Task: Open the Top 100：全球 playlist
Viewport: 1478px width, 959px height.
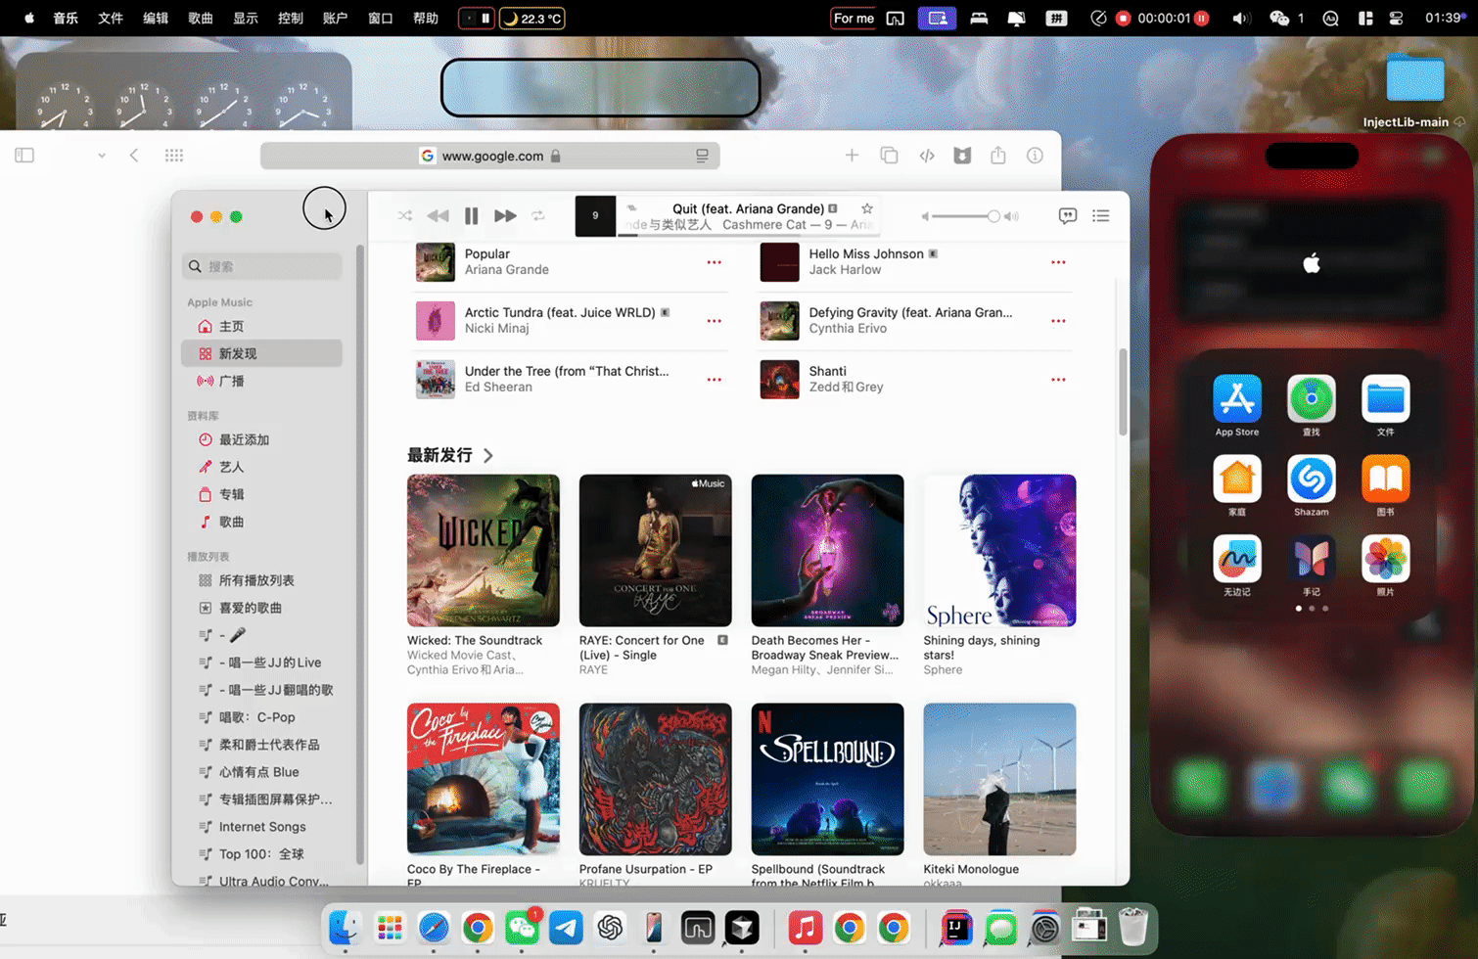Action: tap(262, 854)
